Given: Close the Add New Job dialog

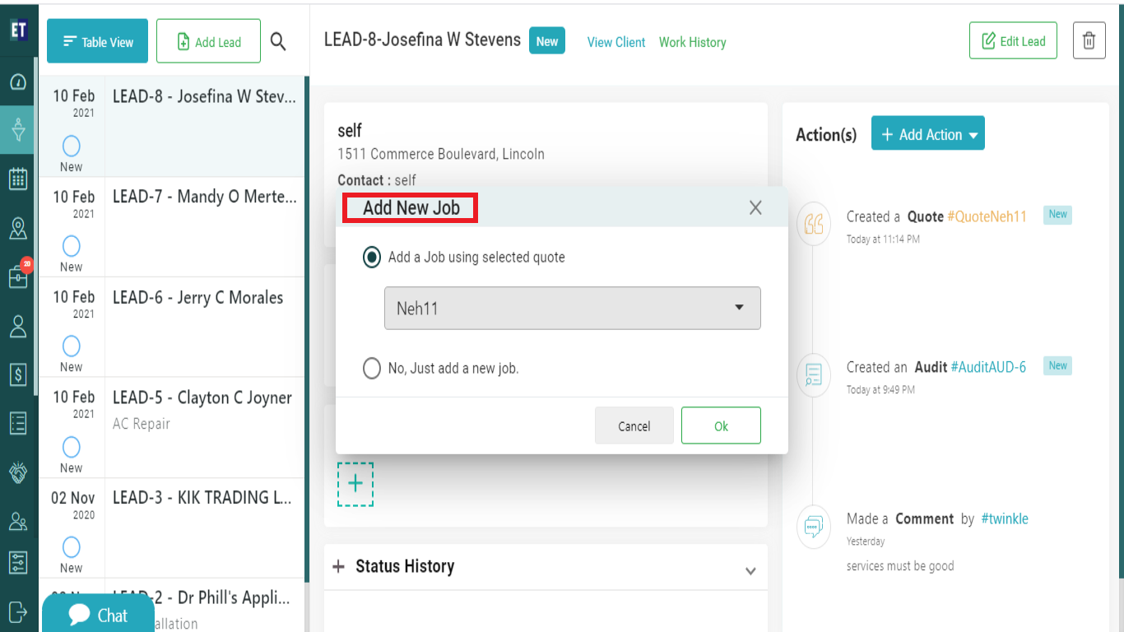Looking at the screenshot, I should [x=755, y=208].
